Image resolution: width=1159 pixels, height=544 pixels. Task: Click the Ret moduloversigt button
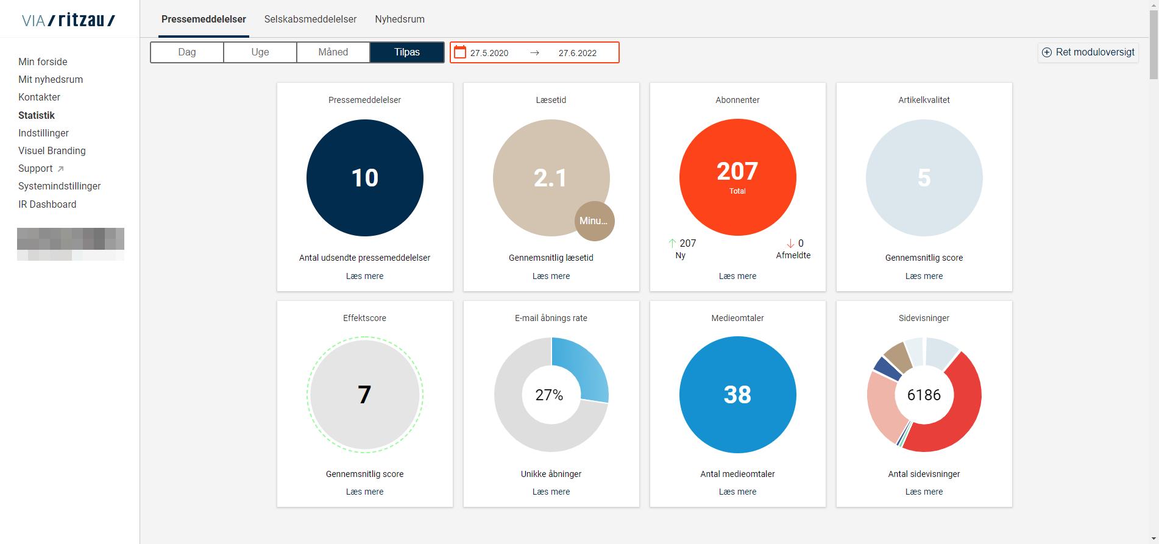pyautogui.click(x=1088, y=52)
